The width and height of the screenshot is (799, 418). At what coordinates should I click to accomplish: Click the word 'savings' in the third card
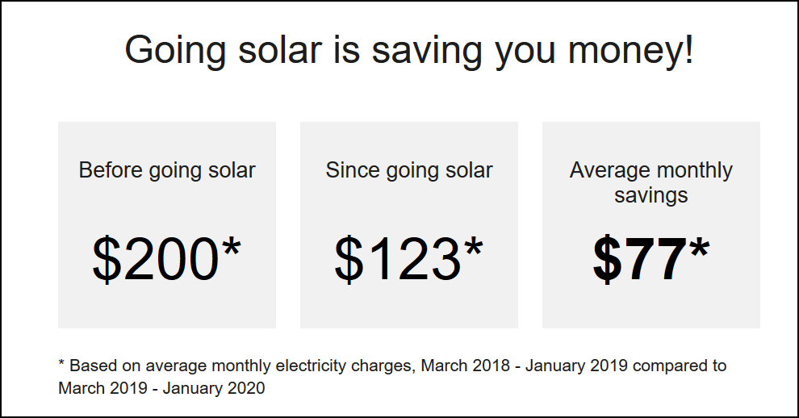click(x=651, y=196)
